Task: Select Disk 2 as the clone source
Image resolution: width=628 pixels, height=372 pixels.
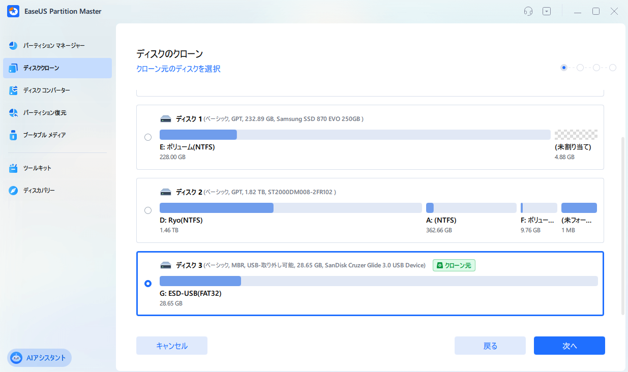Action: tap(148, 210)
